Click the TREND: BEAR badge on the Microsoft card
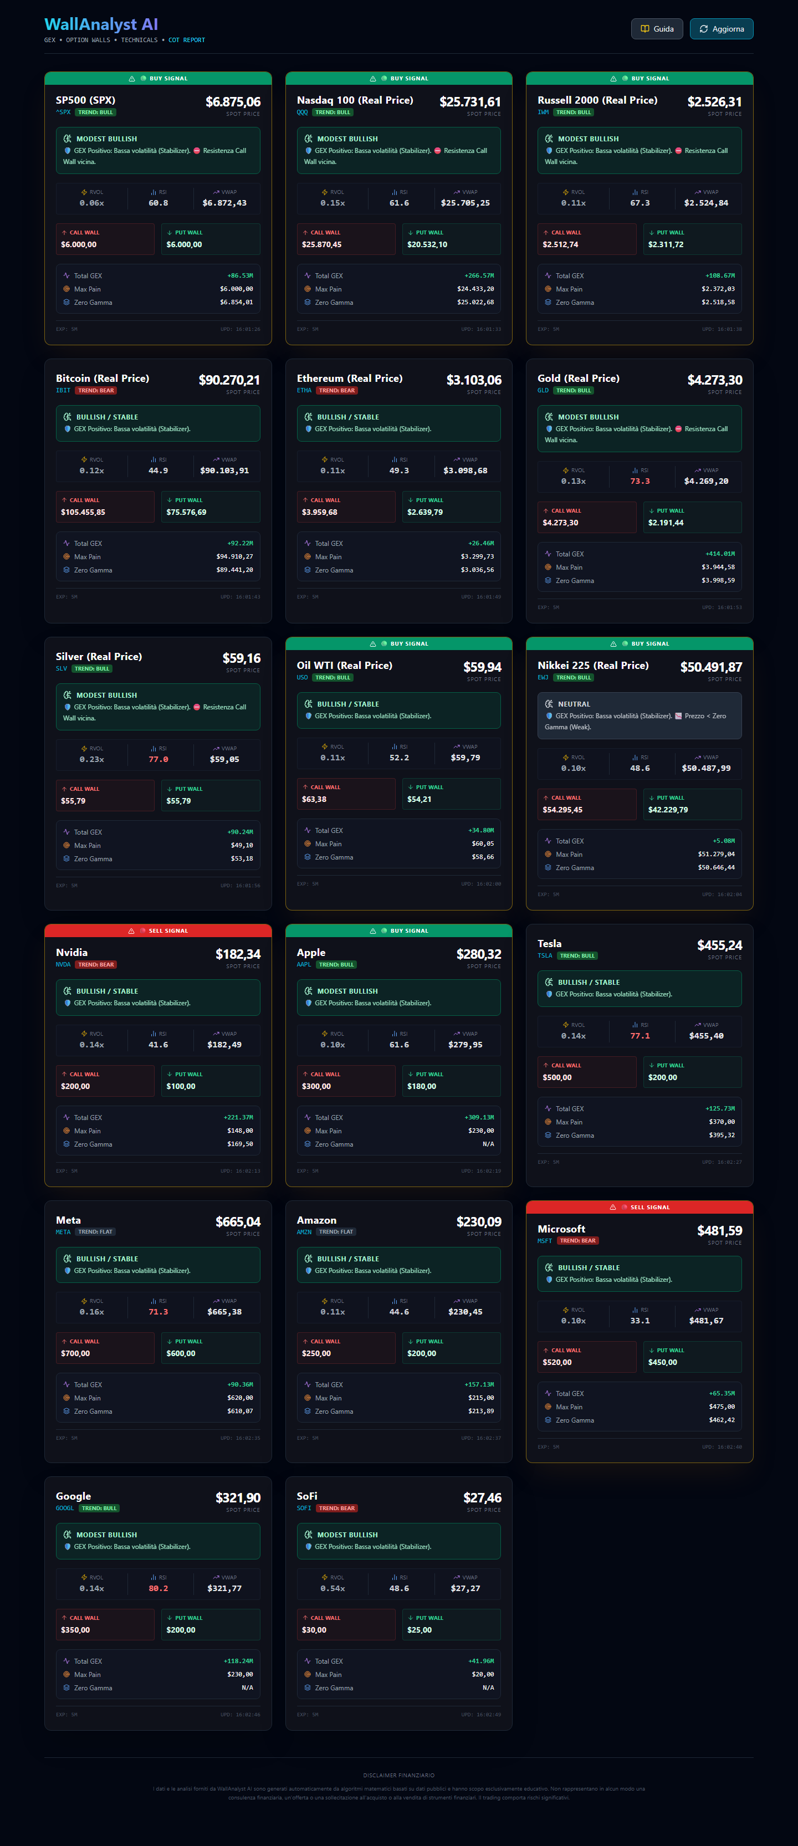The width and height of the screenshot is (798, 1846). pyautogui.click(x=577, y=1240)
